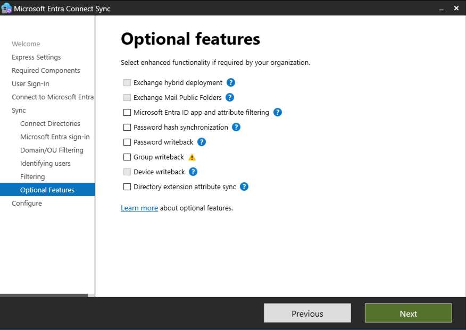
Task: Click the Learn more link
Action: pyautogui.click(x=139, y=208)
